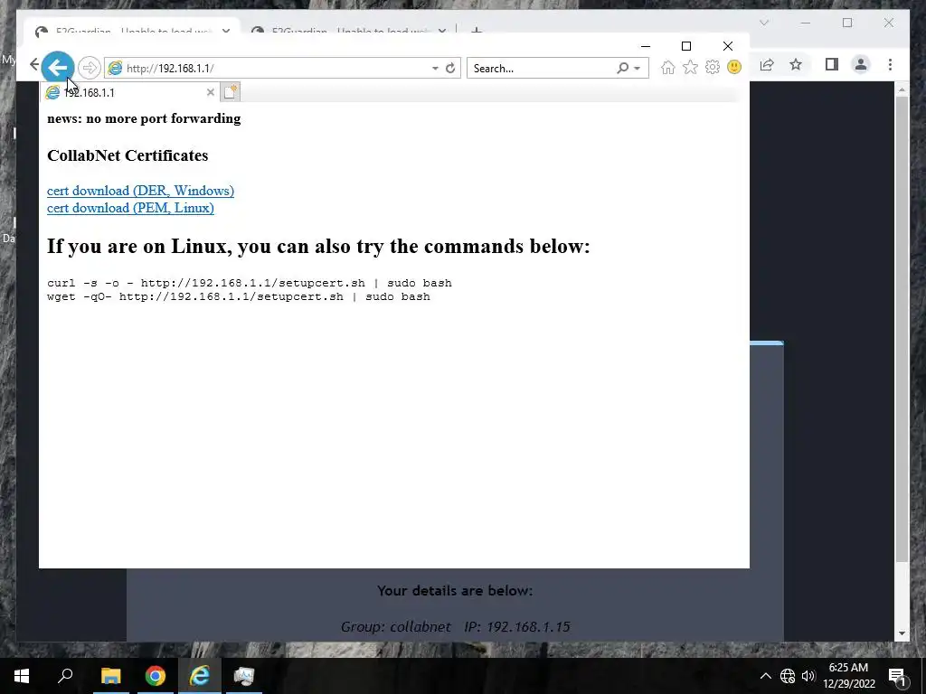
Task: Toggle the Chrome side panel icon
Action: (832, 64)
